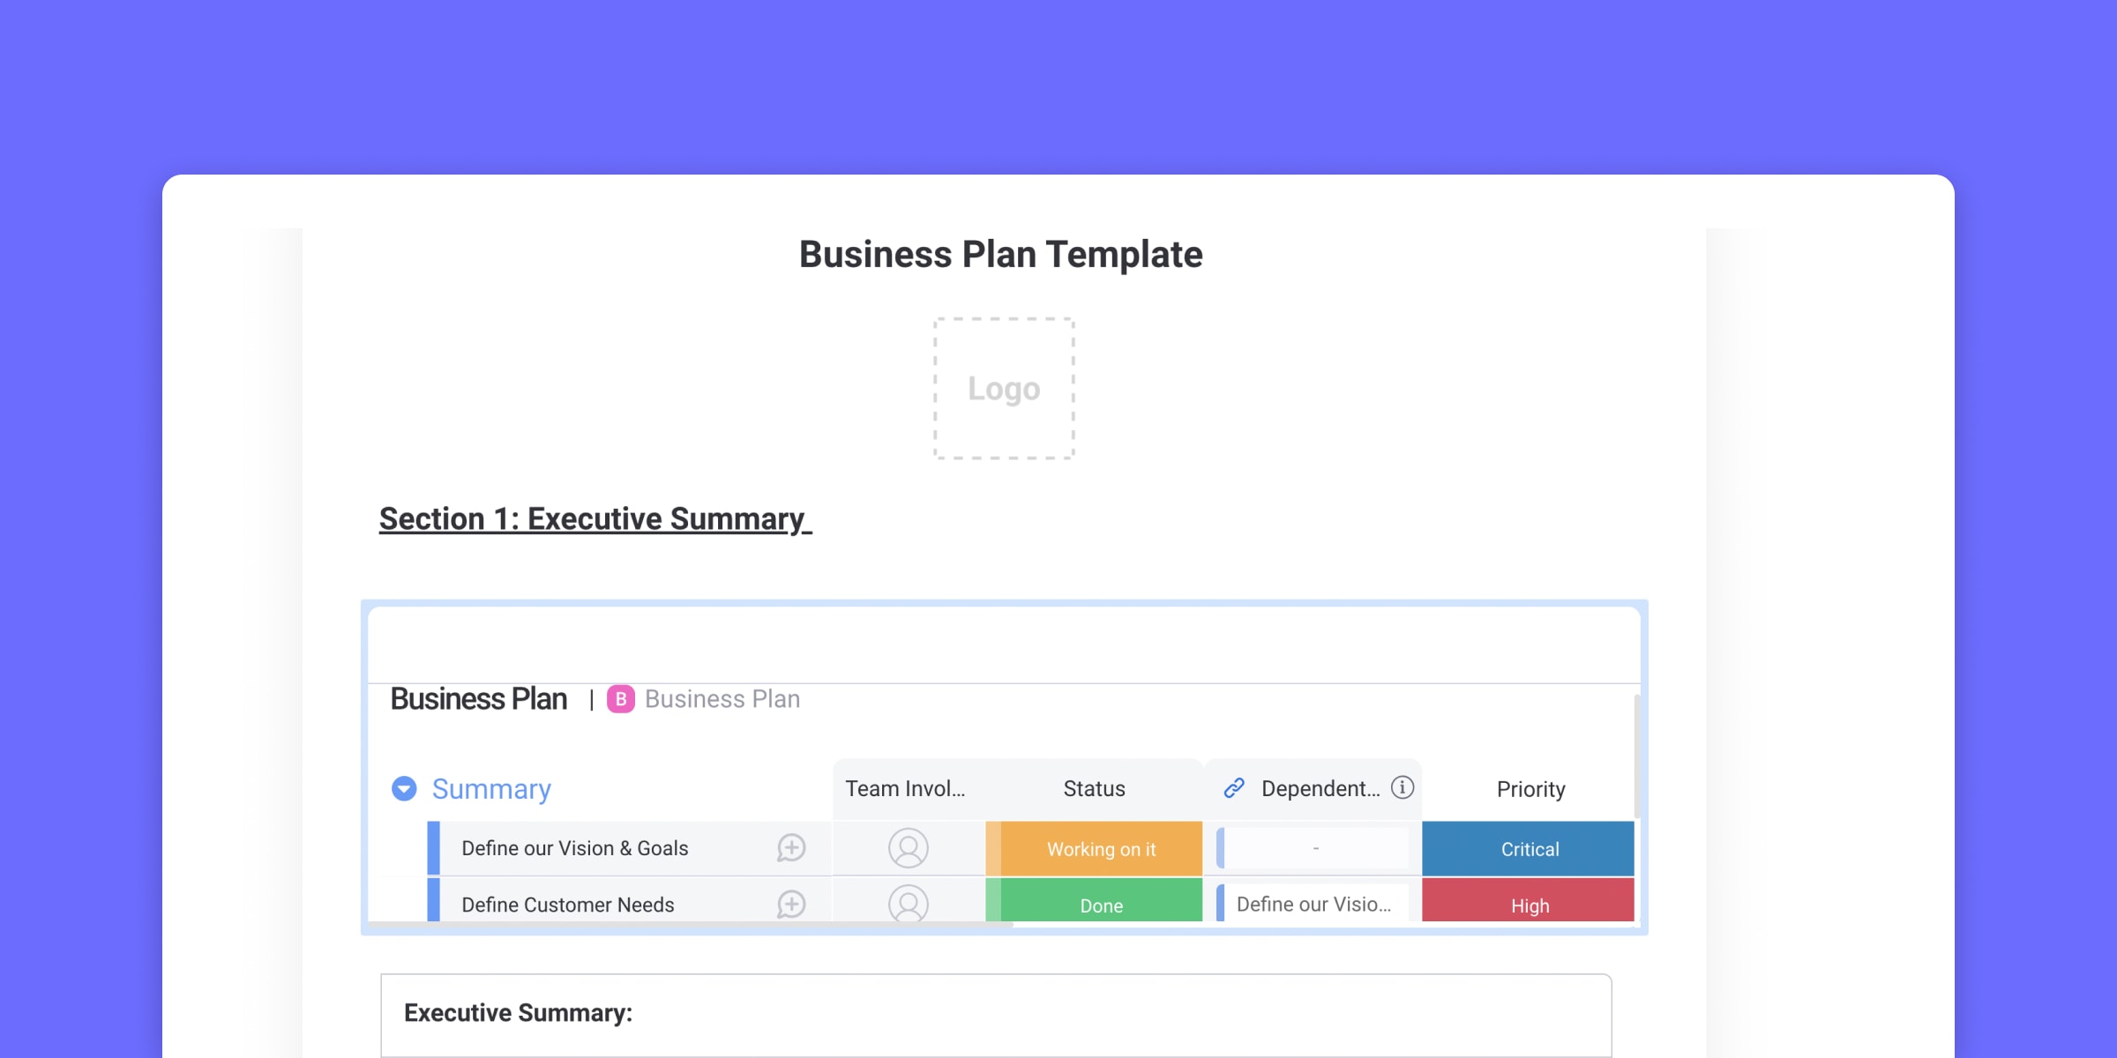Click Done status badge on Define Customer Needs
This screenshot has height=1058, width=2117.
click(1100, 903)
